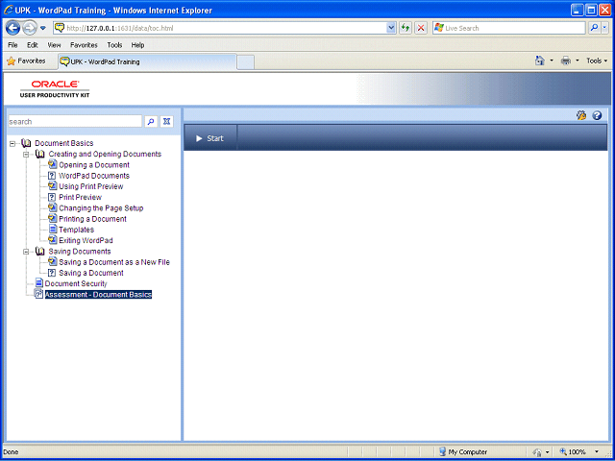Click the Assessment - Document Basics icon

coord(38,294)
